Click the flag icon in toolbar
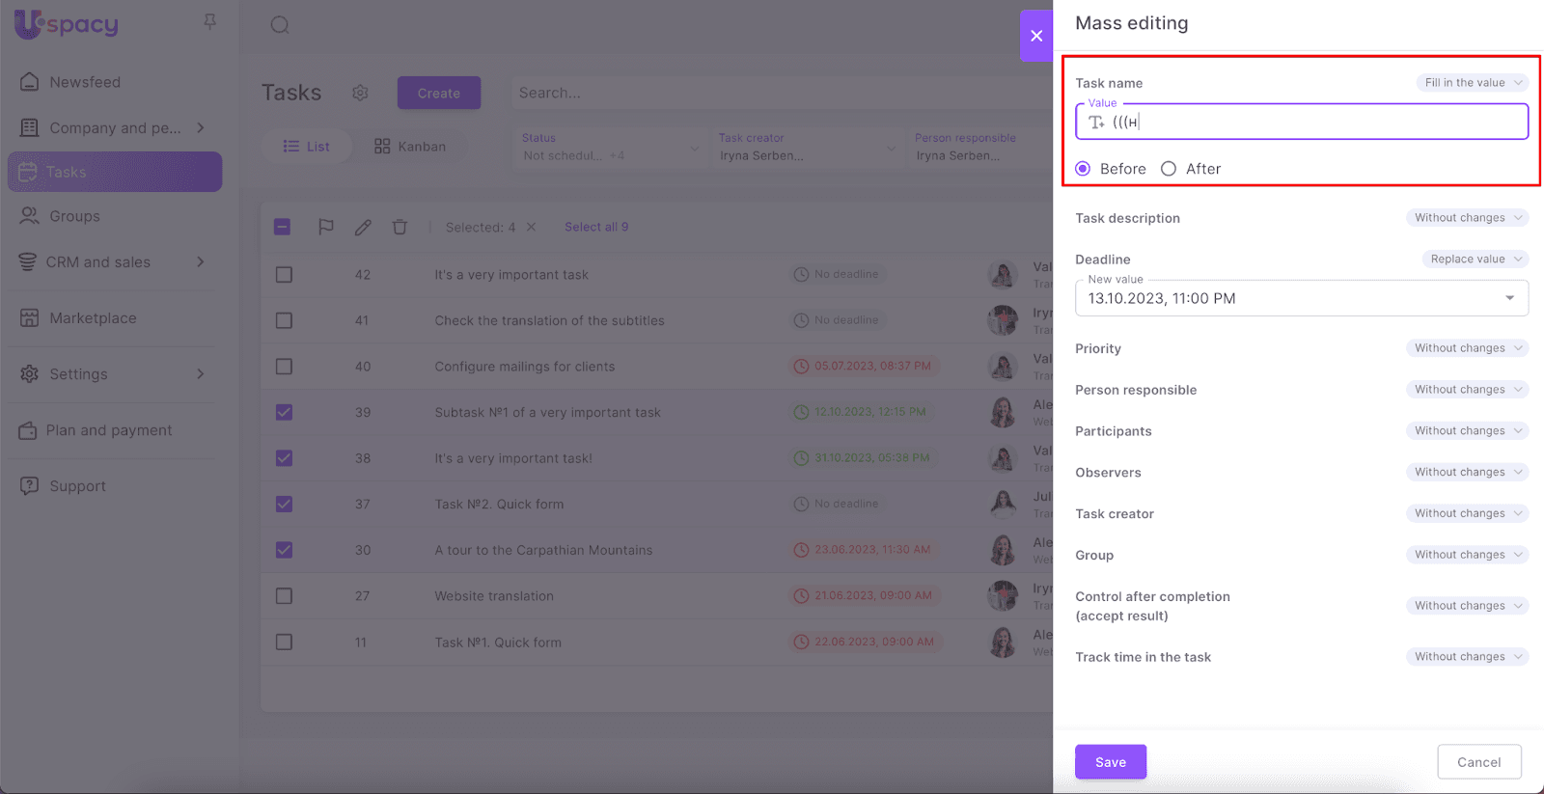The width and height of the screenshot is (1544, 794). (326, 227)
